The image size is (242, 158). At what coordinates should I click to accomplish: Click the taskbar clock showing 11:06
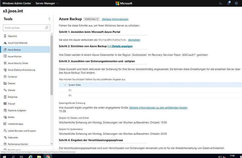pos(232,156)
